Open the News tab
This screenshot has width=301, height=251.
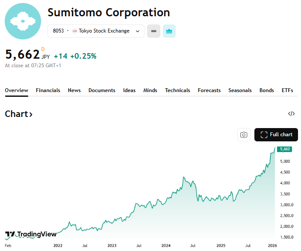click(x=74, y=90)
